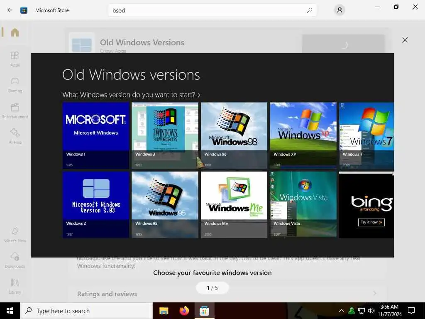
Task: Open AI Hub in sidebar
Action: point(15,136)
